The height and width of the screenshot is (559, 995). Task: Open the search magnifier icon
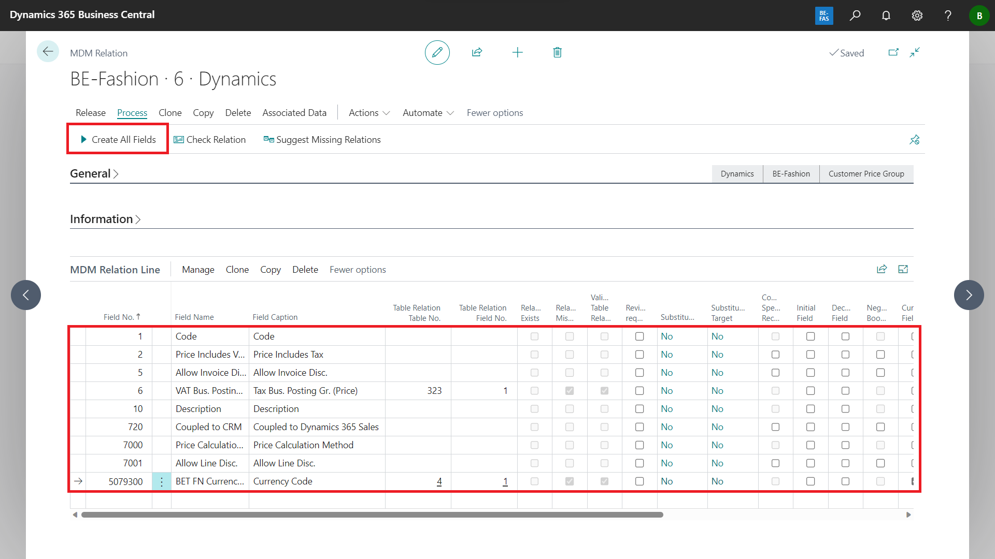pos(855,16)
